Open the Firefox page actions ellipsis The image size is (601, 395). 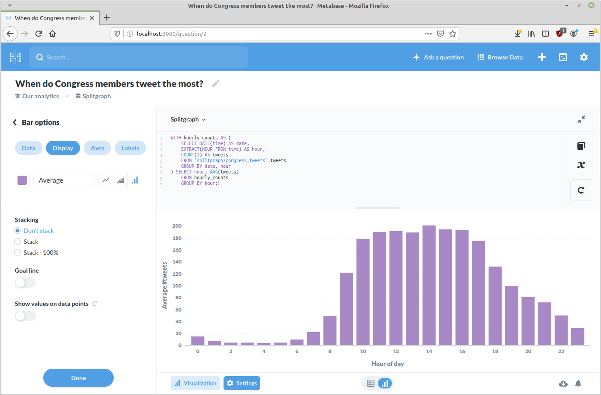click(x=428, y=34)
